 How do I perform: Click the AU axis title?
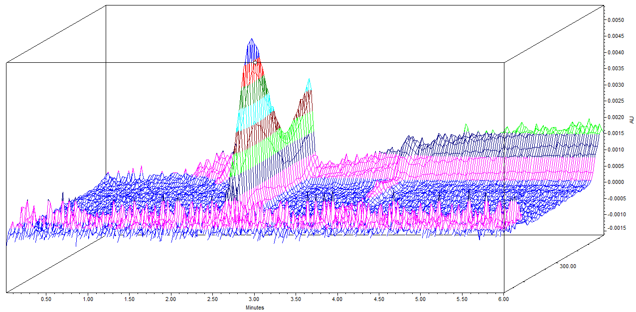pyautogui.click(x=632, y=120)
